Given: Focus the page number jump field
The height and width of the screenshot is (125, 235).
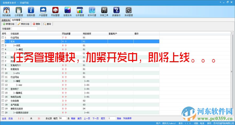Looking at the screenshot, I should 112,118.
